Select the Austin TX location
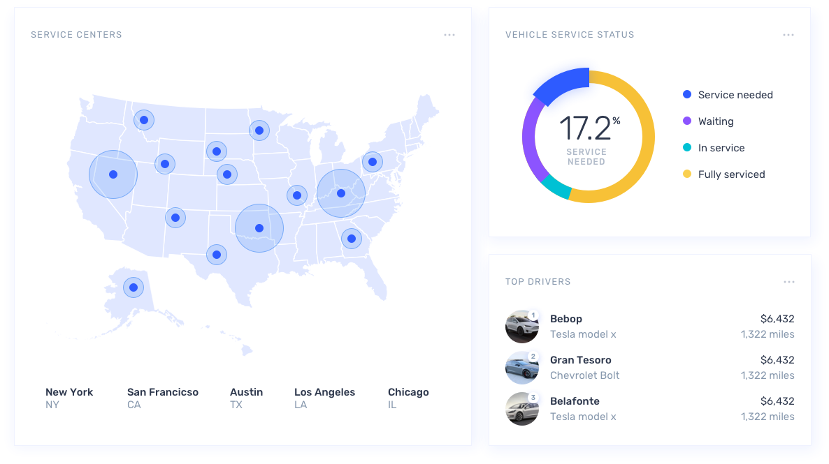The image size is (829, 464). coord(246,398)
